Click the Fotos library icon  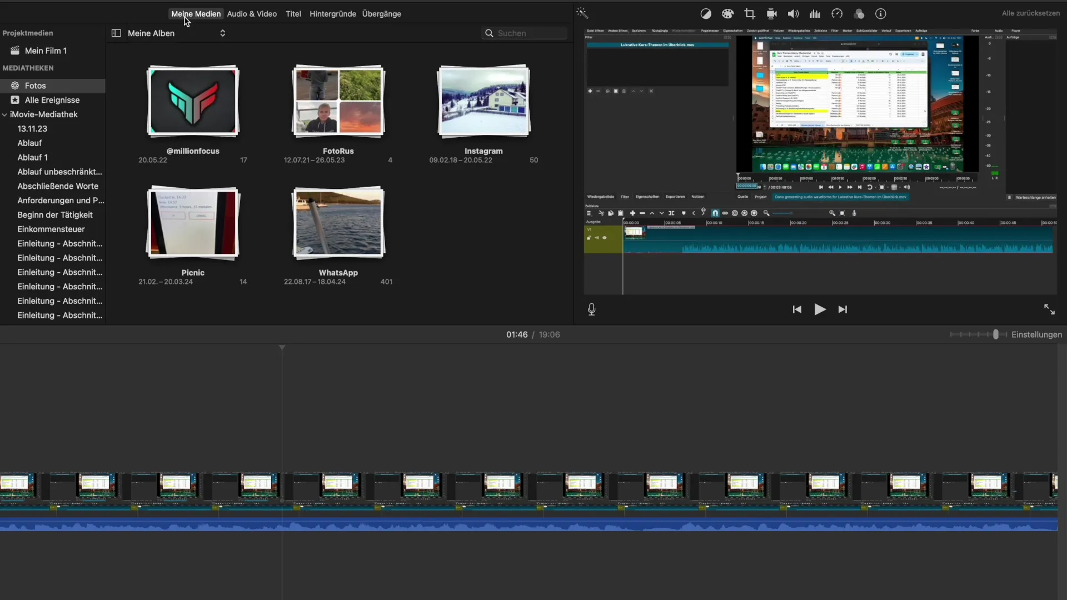tap(15, 86)
